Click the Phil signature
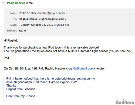The height and width of the screenshot is (105, 135). coord(6,58)
